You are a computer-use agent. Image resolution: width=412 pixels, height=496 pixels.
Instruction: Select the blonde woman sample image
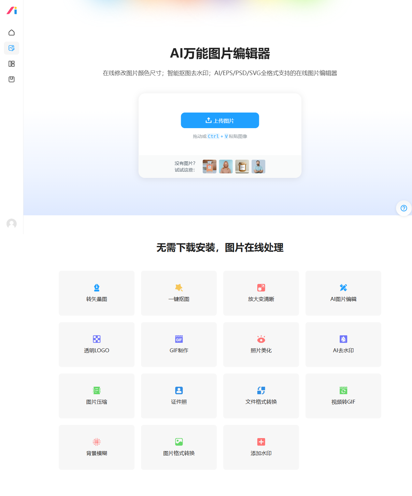[226, 167]
